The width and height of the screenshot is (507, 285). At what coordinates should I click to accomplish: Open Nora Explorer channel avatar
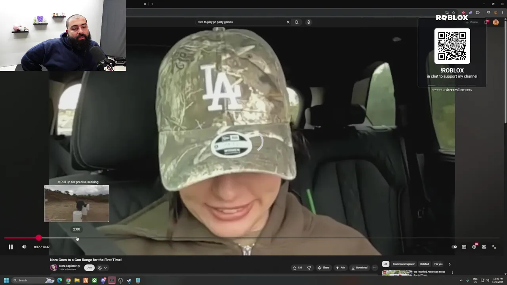point(53,267)
